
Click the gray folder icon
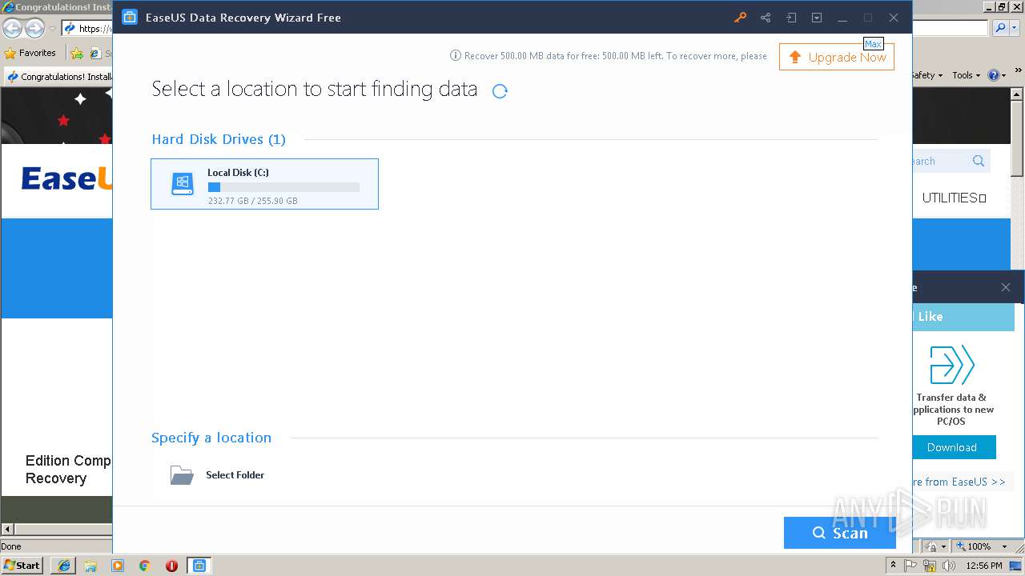coord(182,475)
